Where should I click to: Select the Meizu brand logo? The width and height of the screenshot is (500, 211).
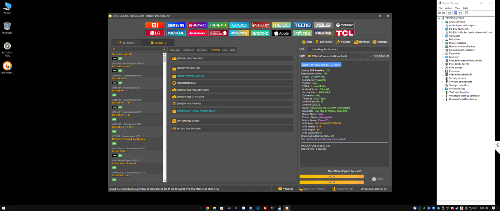coord(281,25)
